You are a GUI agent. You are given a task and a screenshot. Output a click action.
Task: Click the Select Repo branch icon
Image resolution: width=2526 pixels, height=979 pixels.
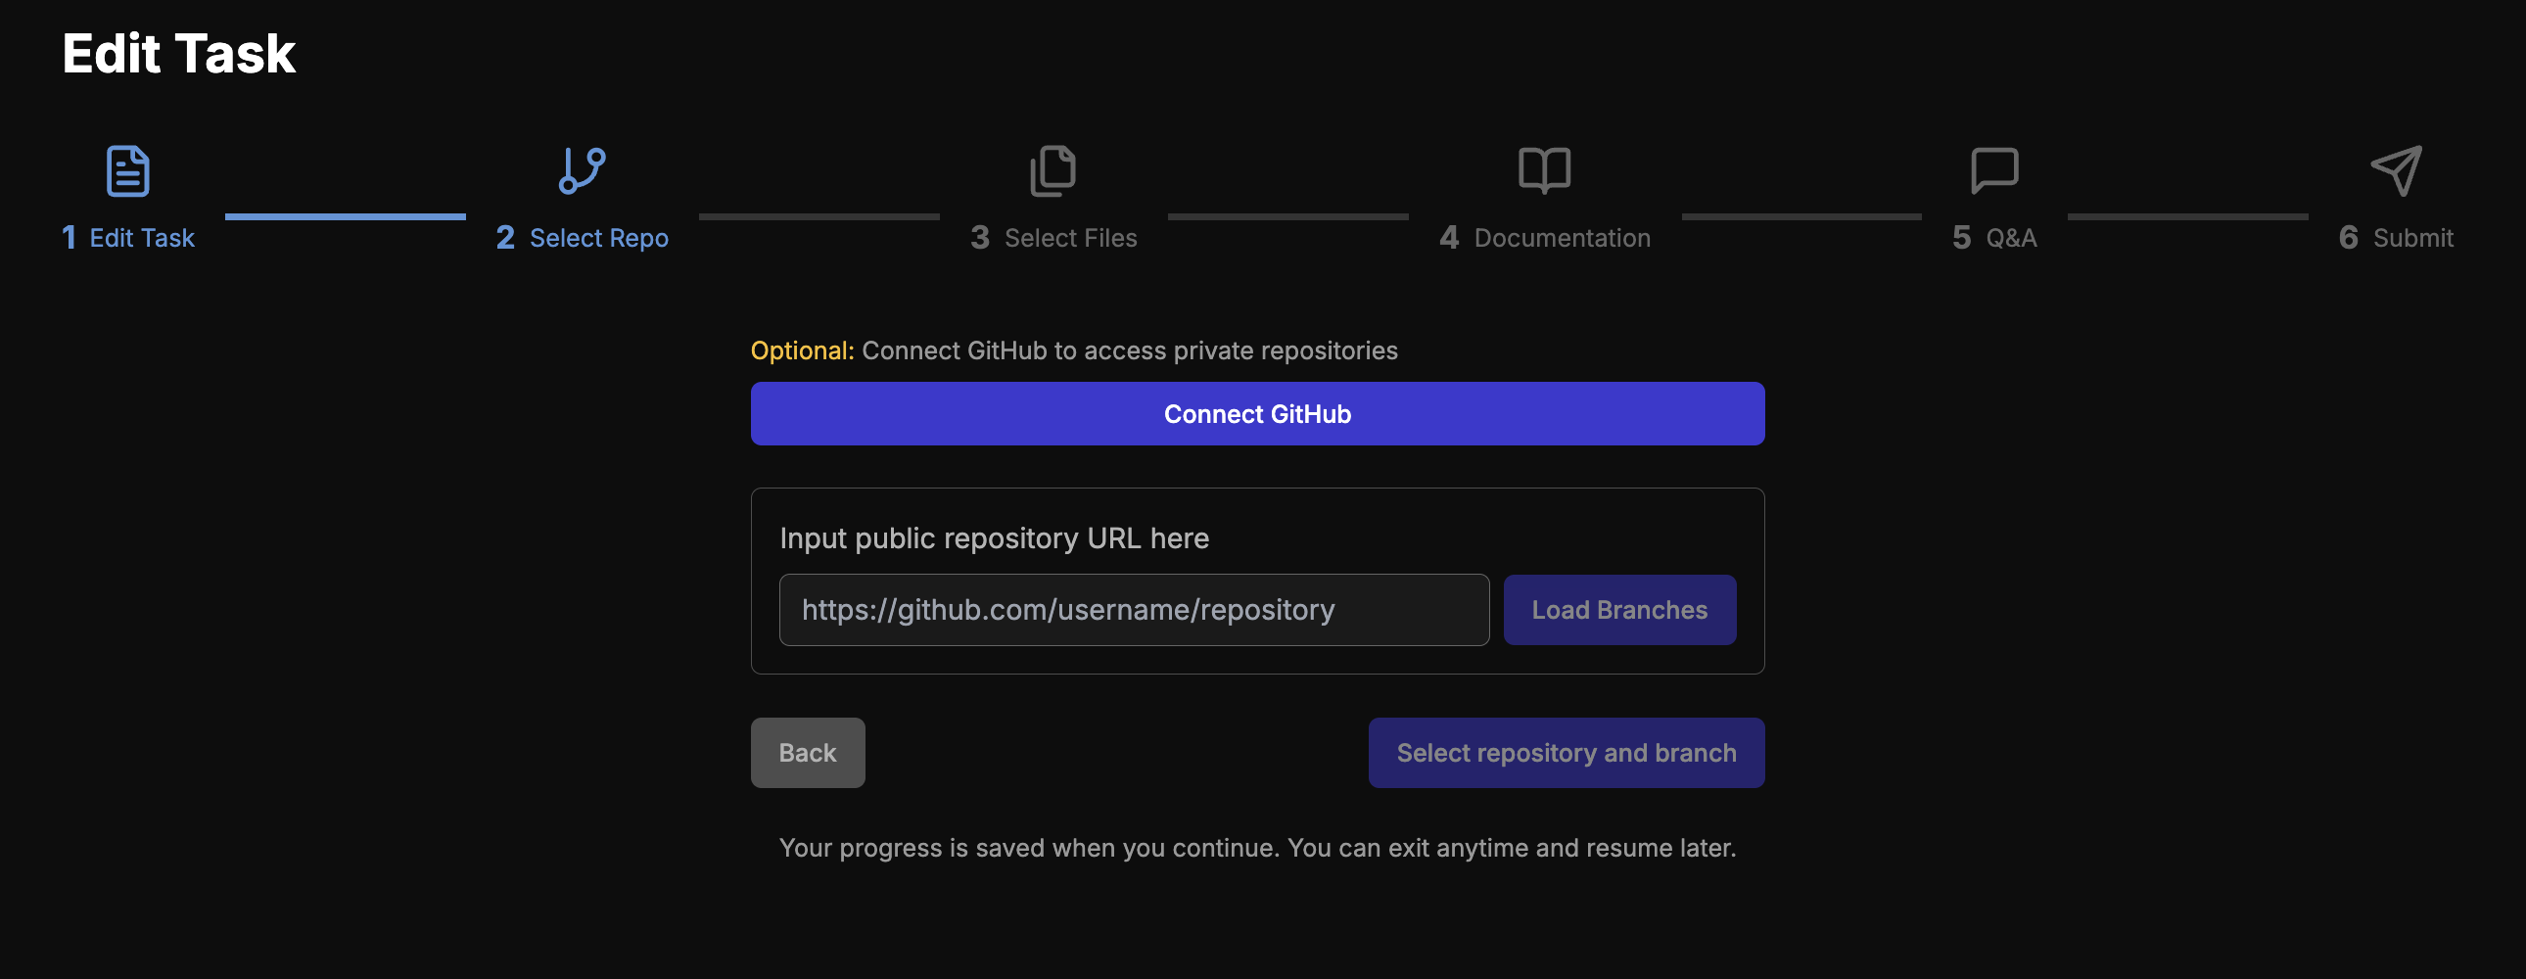tap(584, 171)
